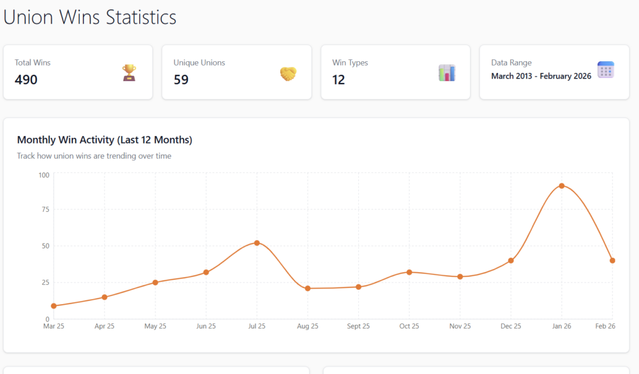The height and width of the screenshot is (374, 639).
Task: Click the Jan 26 peak data point
Action: [562, 186]
